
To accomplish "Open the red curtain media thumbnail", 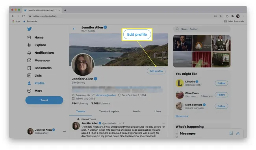I will pyautogui.click(x=202, y=59).
